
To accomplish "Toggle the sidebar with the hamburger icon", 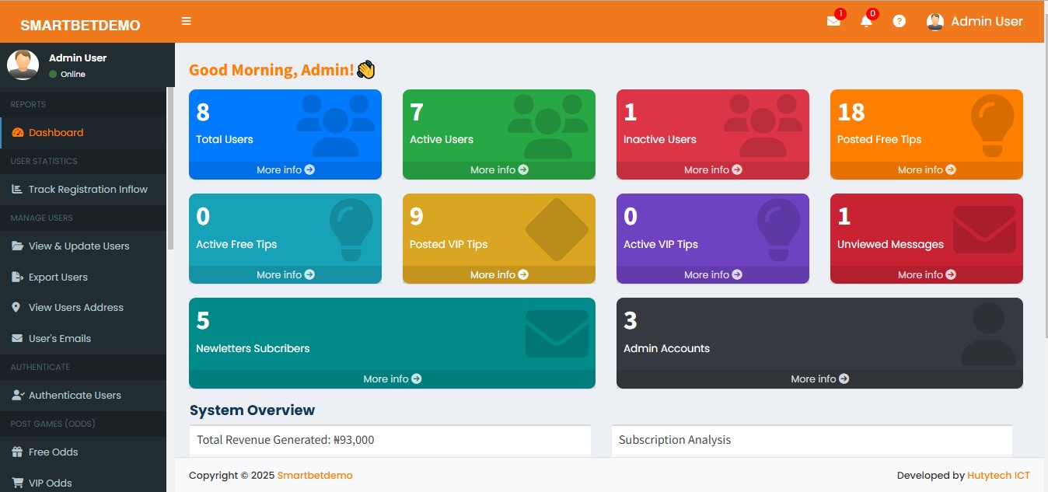I will [187, 21].
